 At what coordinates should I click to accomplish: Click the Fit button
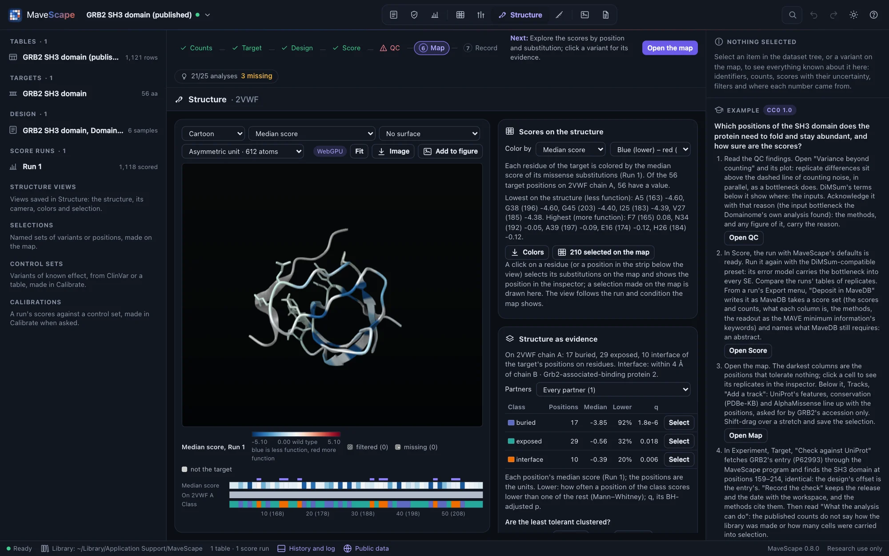coord(359,151)
